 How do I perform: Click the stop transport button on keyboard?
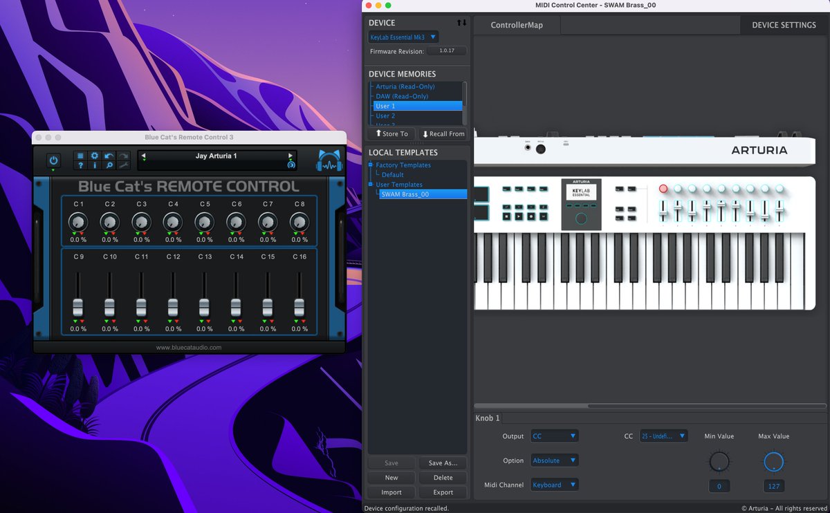pos(506,216)
